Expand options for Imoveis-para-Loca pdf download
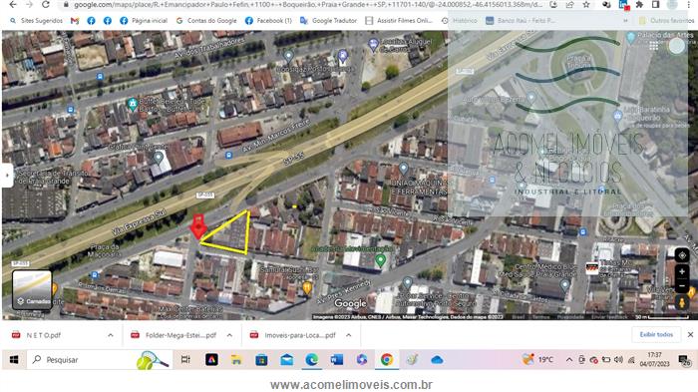Viewport: 698px width, 392px height. click(349, 335)
